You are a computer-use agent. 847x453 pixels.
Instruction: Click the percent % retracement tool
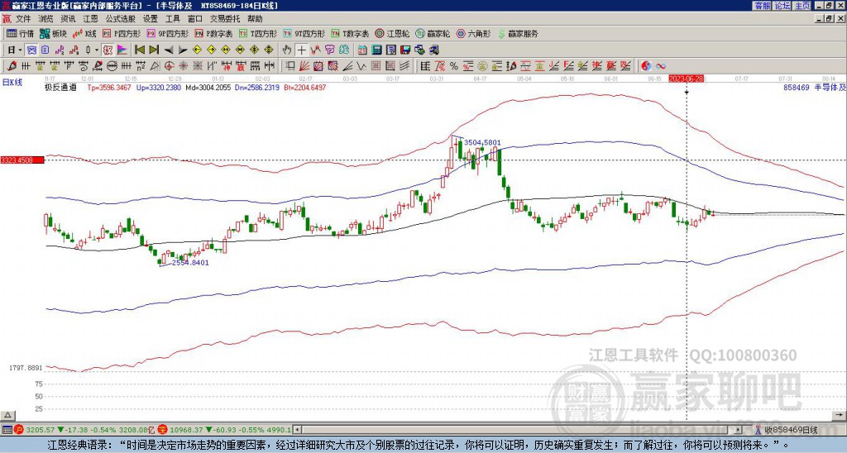coord(454,66)
